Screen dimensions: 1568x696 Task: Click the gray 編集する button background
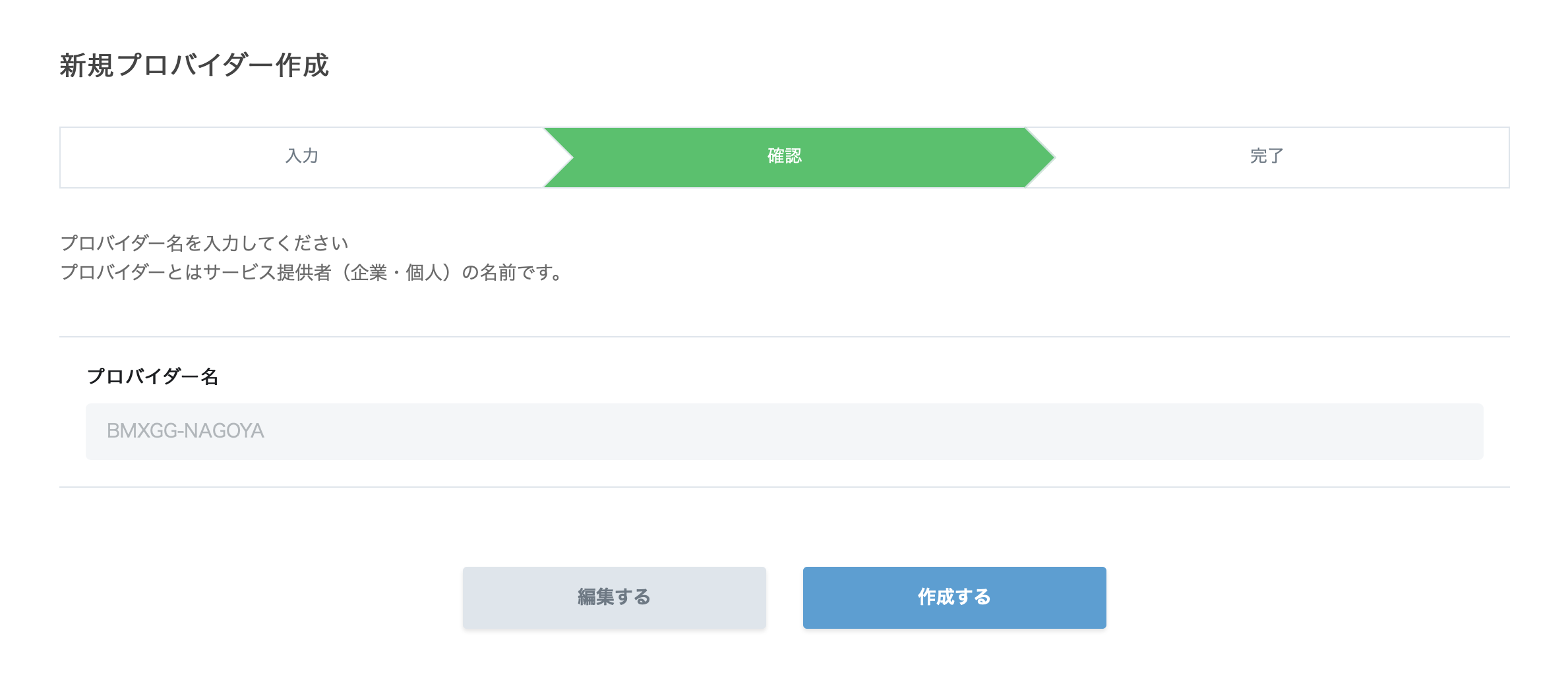tap(528, 596)
